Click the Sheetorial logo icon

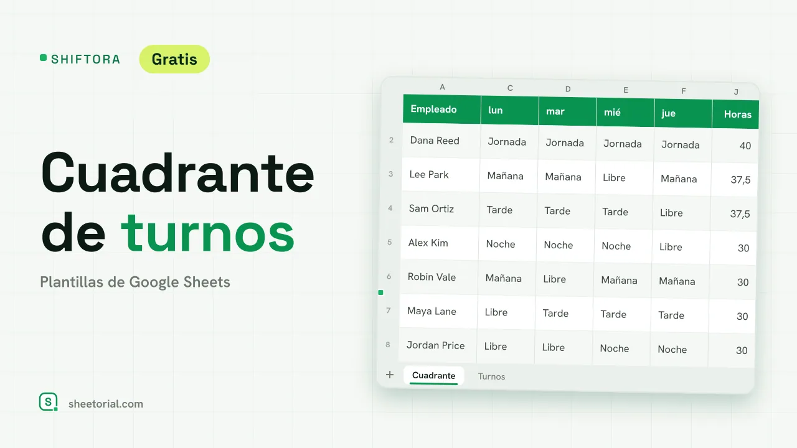[49, 402]
